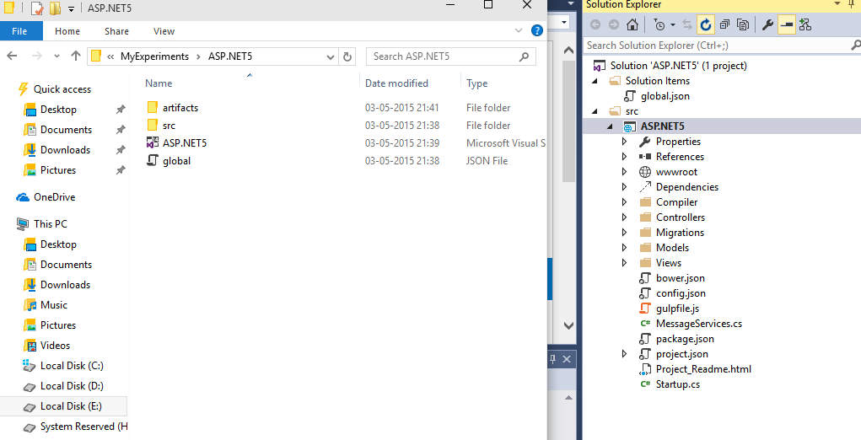Select bower.json file
Screen dimensions: 861x440
(x=681, y=278)
